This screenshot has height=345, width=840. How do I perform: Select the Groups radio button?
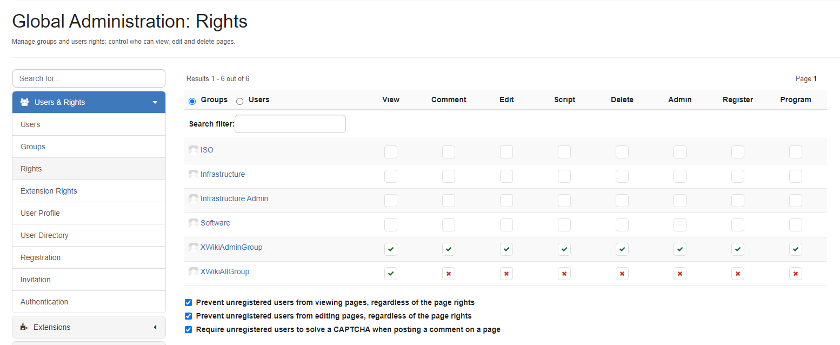(x=192, y=101)
